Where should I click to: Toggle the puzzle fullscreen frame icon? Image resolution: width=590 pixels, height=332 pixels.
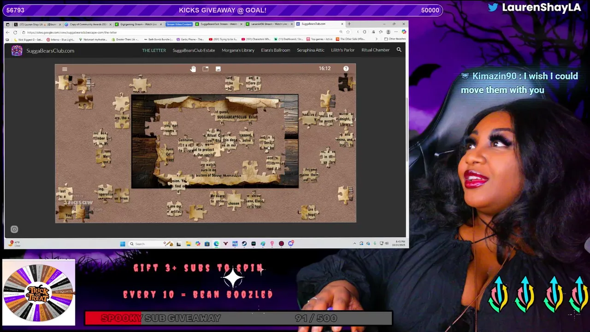pos(206,69)
